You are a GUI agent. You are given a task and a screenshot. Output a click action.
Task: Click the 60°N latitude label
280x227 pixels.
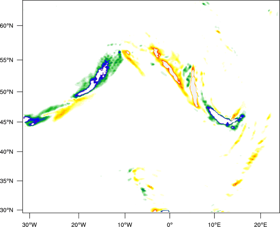7,26
